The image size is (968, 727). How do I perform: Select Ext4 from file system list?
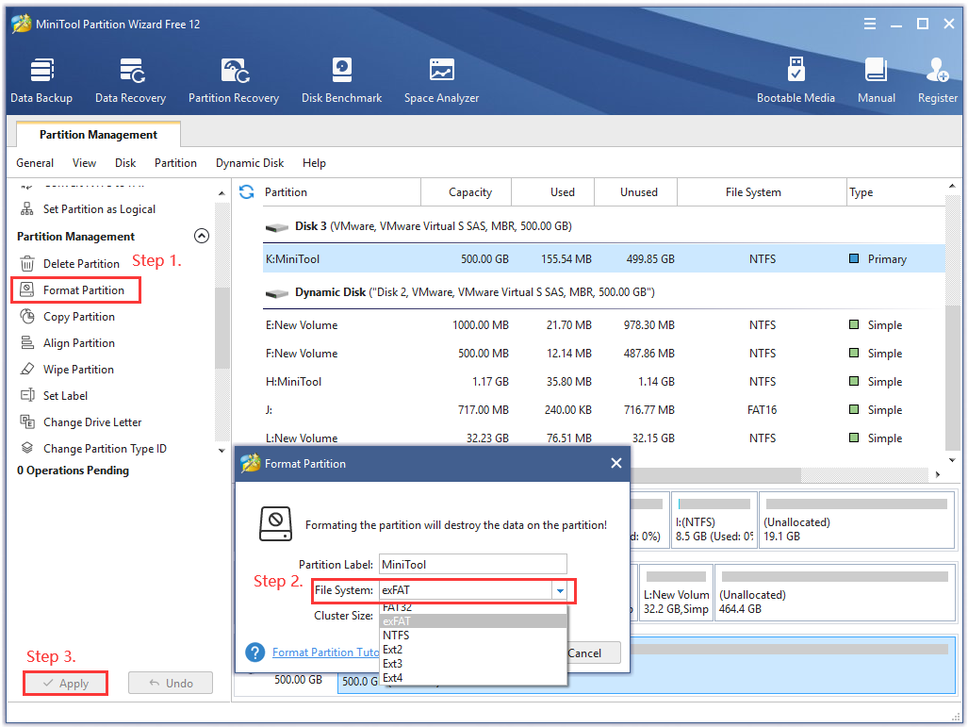[473, 678]
